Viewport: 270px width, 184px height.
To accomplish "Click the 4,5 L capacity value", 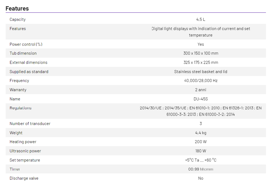I will point(201,19).
